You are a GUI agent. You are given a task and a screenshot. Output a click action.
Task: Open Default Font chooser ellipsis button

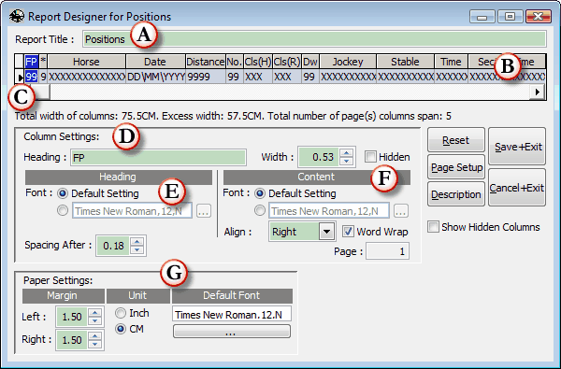232,332
